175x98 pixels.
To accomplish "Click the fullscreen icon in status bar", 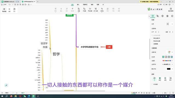I will point(170,93).
